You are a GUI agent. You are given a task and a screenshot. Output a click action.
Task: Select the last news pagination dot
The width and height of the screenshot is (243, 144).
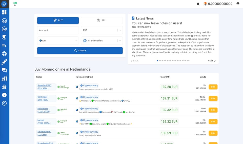tap(189, 61)
